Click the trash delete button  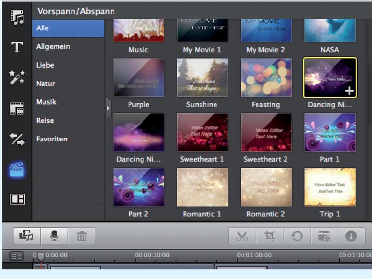[82, 236]
